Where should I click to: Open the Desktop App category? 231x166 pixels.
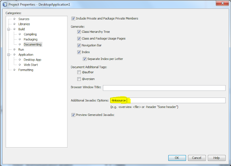32,60
